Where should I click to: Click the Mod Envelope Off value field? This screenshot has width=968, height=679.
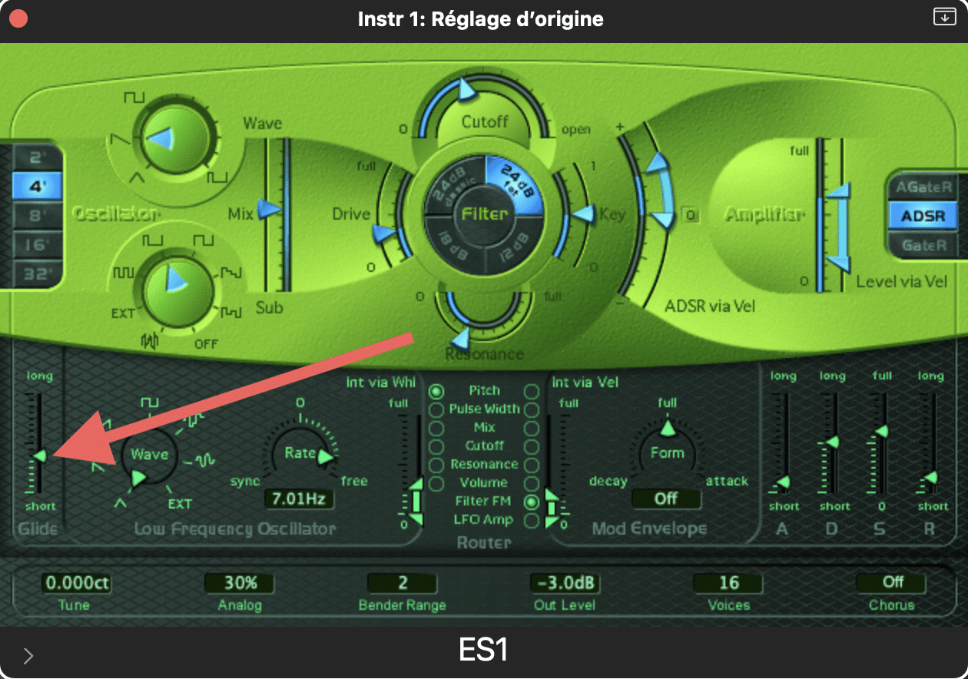coord(666,498)
